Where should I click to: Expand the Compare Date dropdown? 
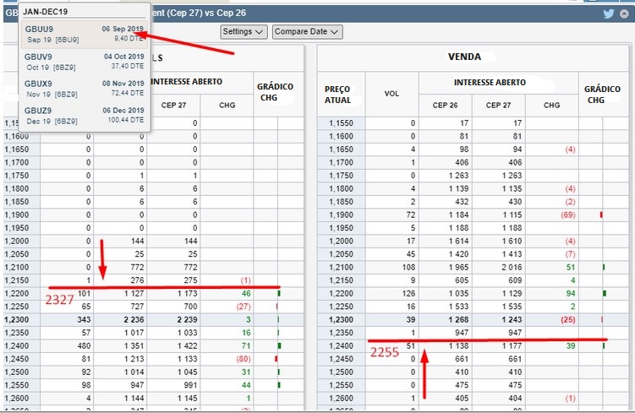pos(307,31)
